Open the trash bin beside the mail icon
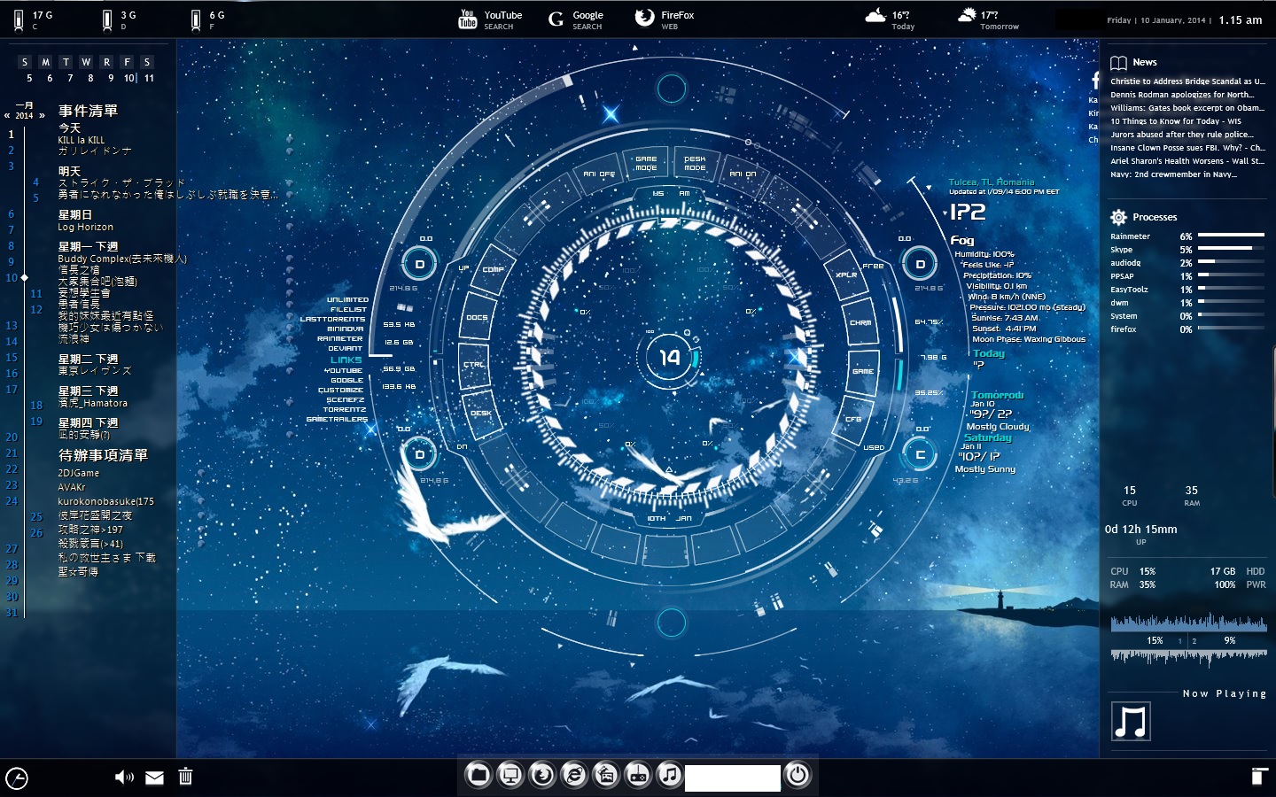The height and width of the screenshot is (797, 1276). click(185, 778)
